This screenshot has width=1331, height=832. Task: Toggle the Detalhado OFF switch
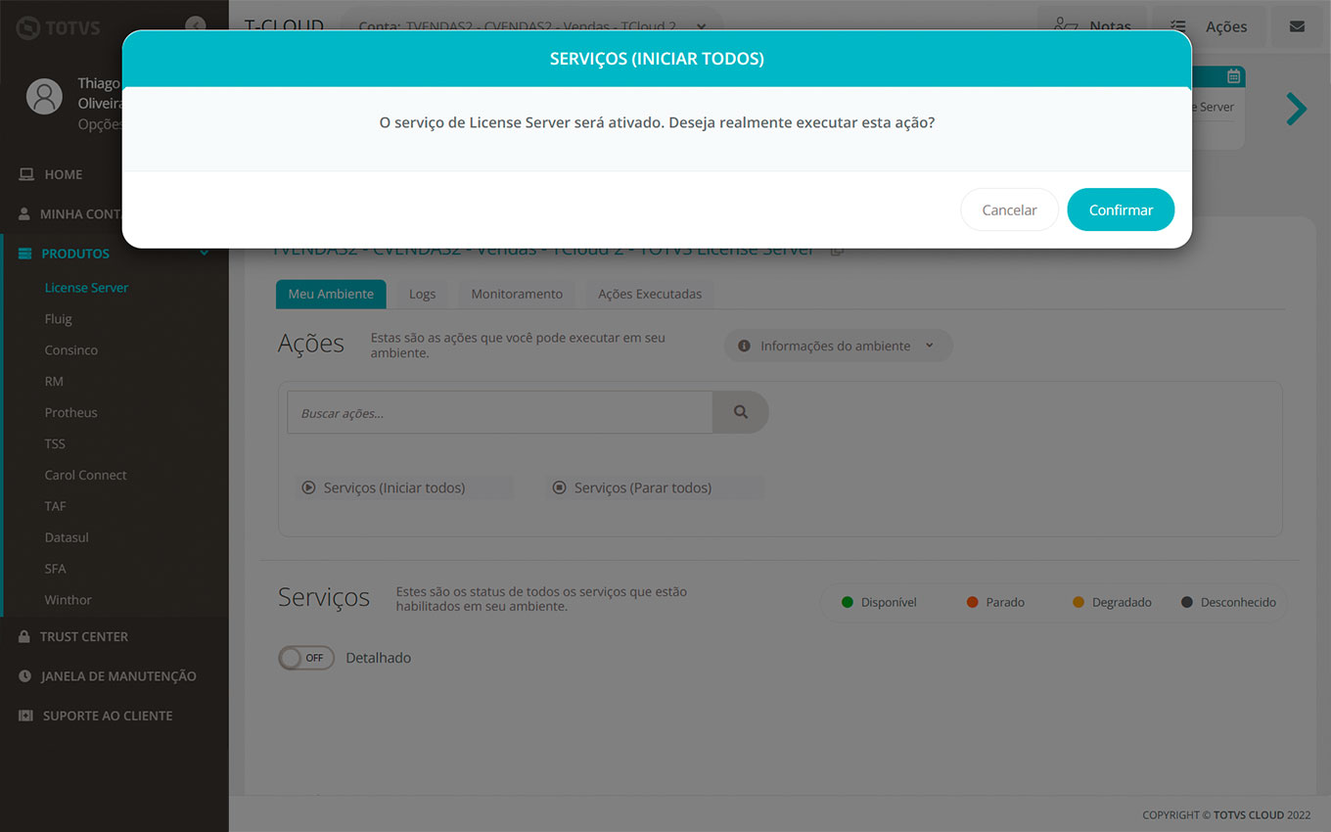(306, 658)
